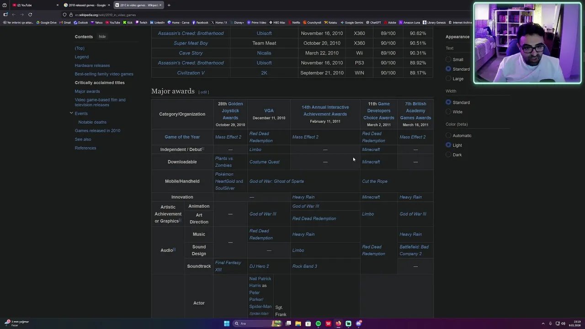Open the LinkedIn bookmark
This screenshot has height=329, width=585.
(x=157, y=22)
